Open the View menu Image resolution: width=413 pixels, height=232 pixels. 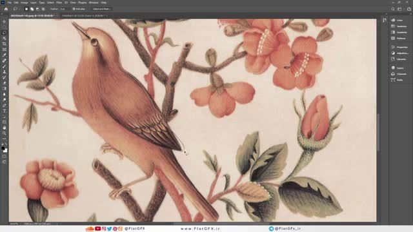pyautogui.click(x=73, y=3)
